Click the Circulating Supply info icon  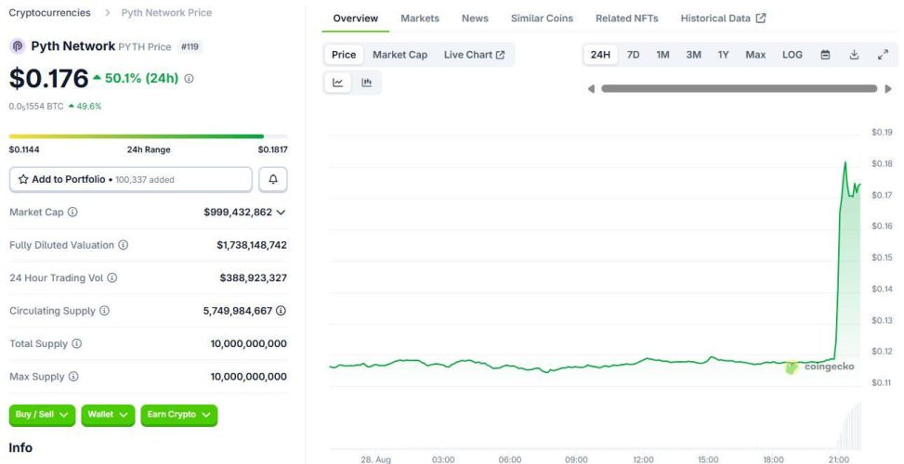click(104, 311)
